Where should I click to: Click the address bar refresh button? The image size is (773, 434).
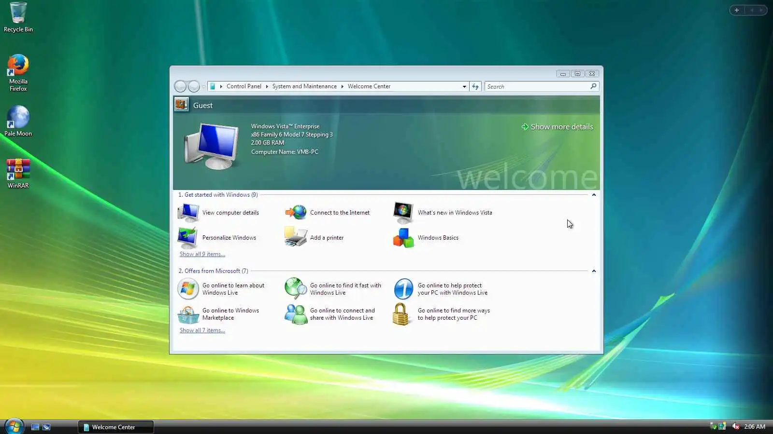pyautogui.click(x=475, y=86)
